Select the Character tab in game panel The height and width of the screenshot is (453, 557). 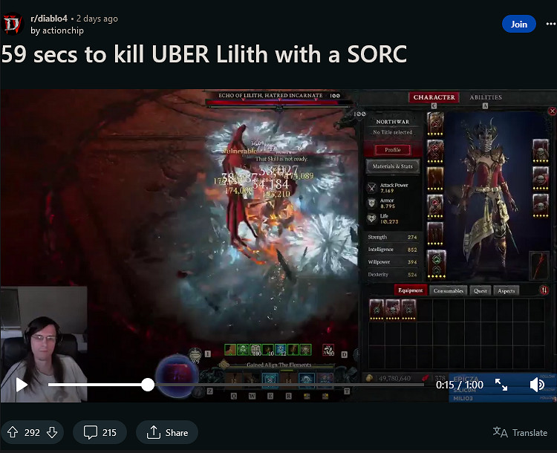tap(434, 97)
